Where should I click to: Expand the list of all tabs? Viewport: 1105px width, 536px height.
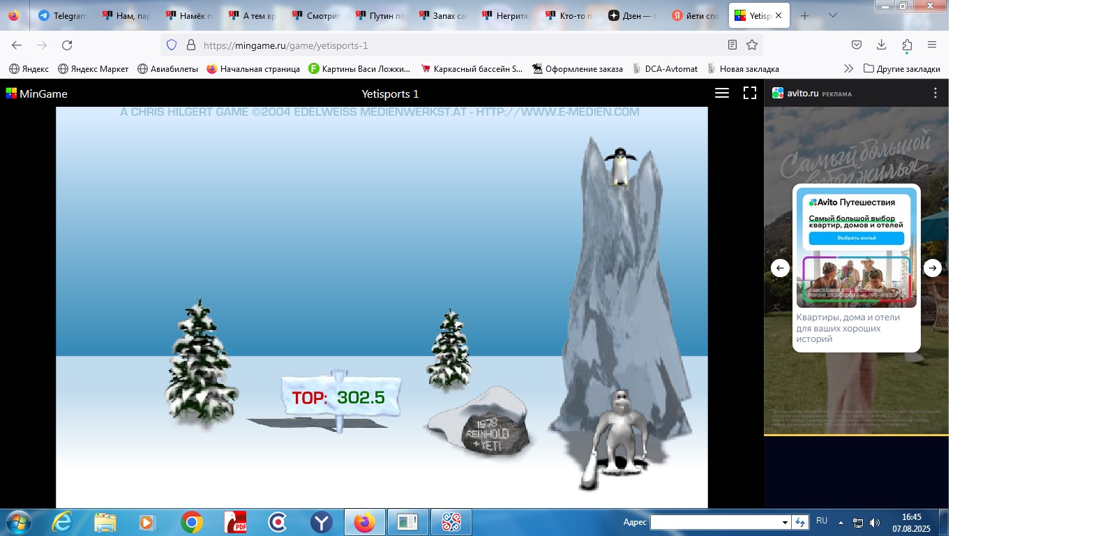[833, 15]
